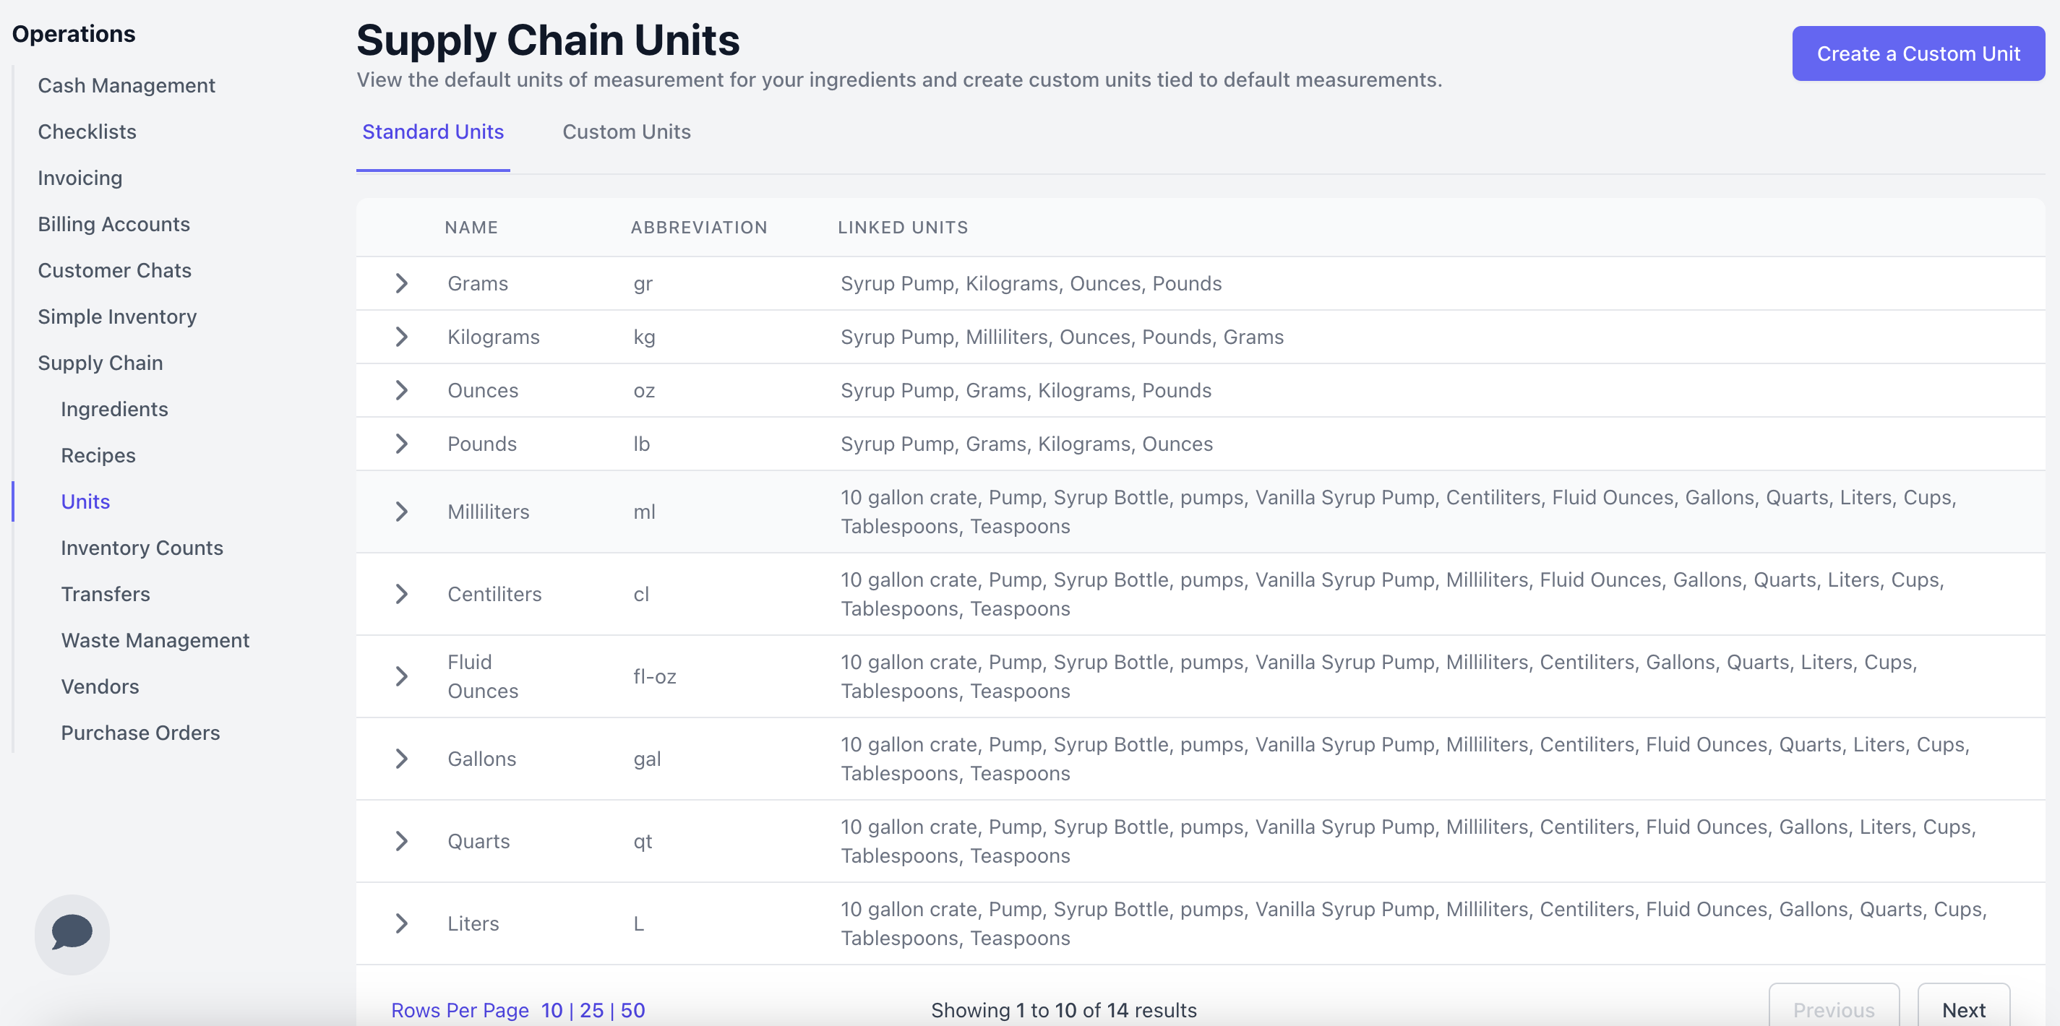Screen dimensions: 2060x1026
Task: Click the LINKED UNITS column header
Action: pos(903,228)
